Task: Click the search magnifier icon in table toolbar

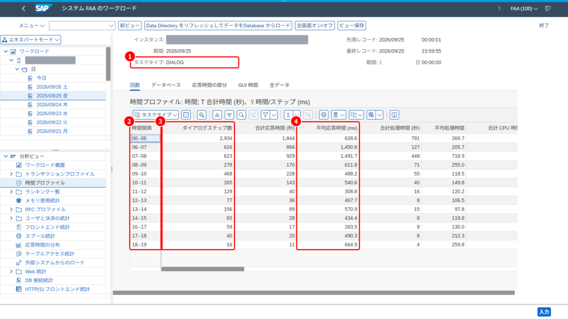Action: [241, 115]
